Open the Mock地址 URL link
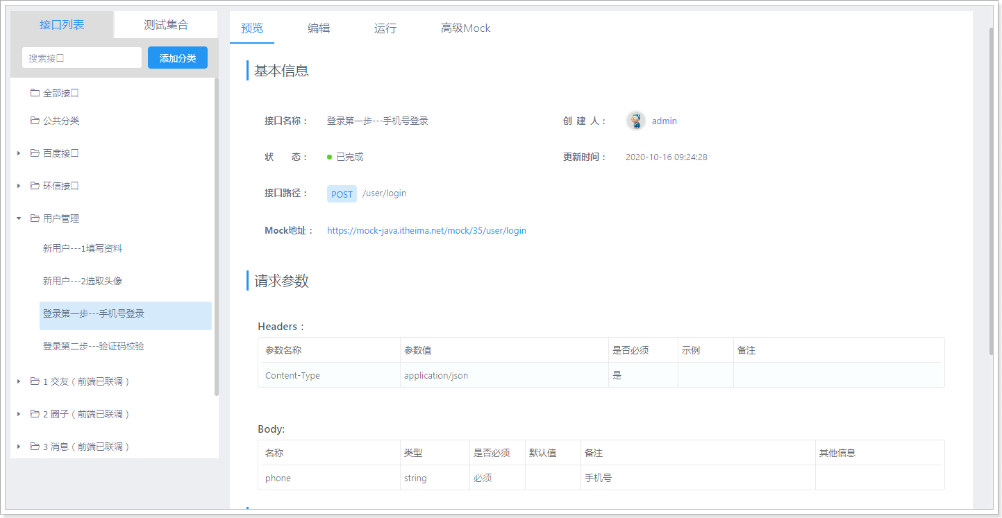Image resolution: width=1002 pixels, height=518 pixels. (426, 230)
